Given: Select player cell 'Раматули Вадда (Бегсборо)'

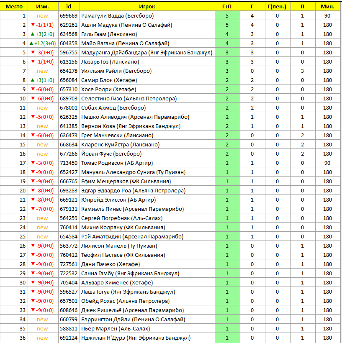Looking at the screenshot, I should (147, 16).
